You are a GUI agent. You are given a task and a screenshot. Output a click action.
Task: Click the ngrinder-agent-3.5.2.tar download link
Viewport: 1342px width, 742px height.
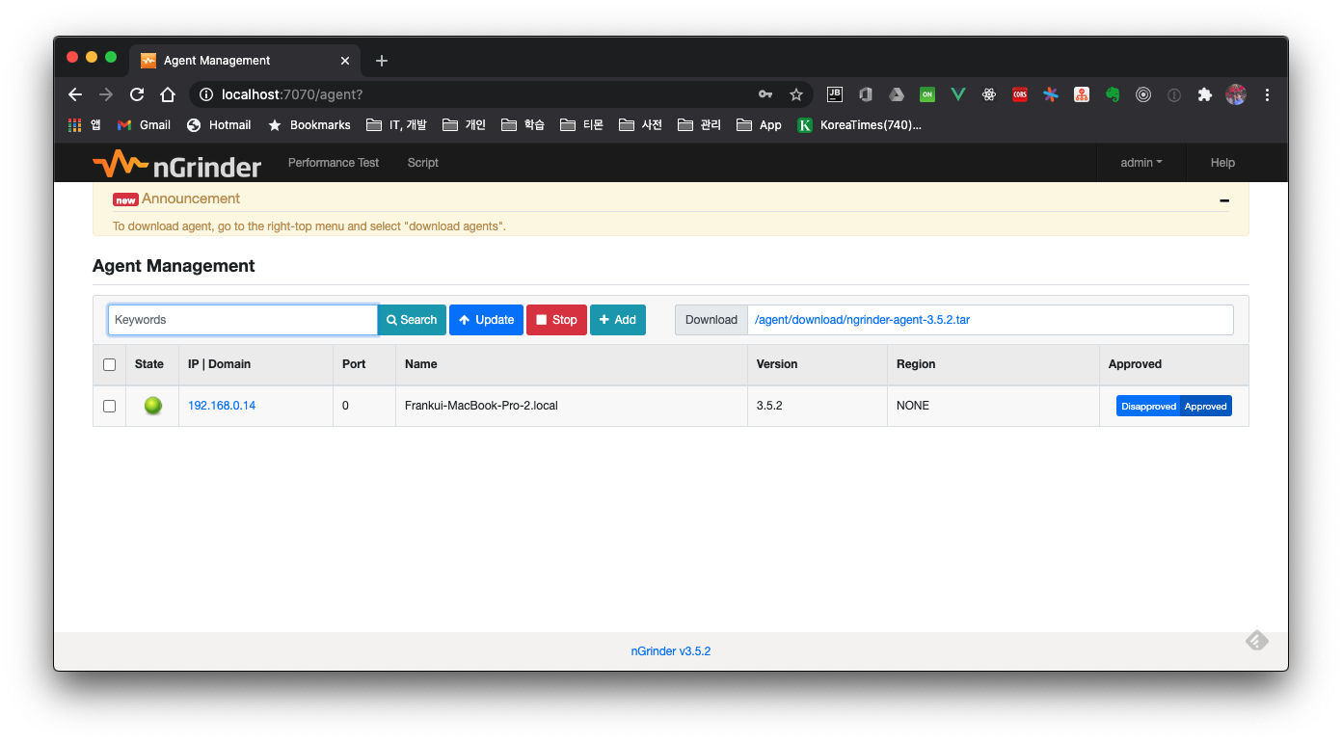(862, 320)
